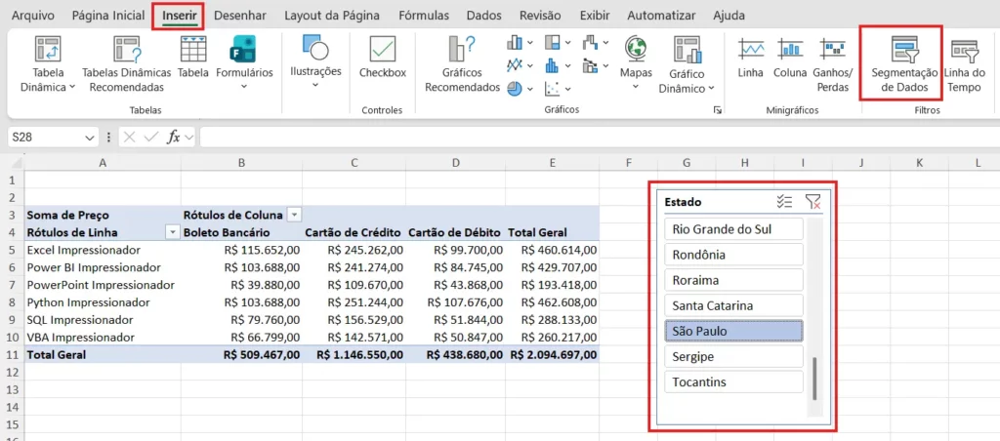Insert a Linha sparkline
This screenshot has height=441, width=1000.
(751, 58)
